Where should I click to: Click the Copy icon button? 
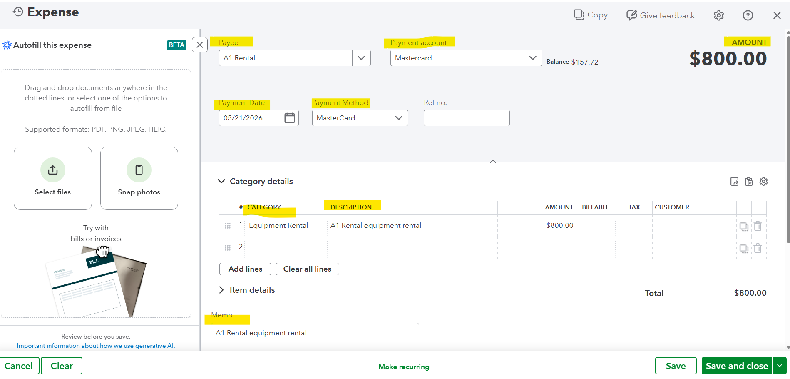591,15
